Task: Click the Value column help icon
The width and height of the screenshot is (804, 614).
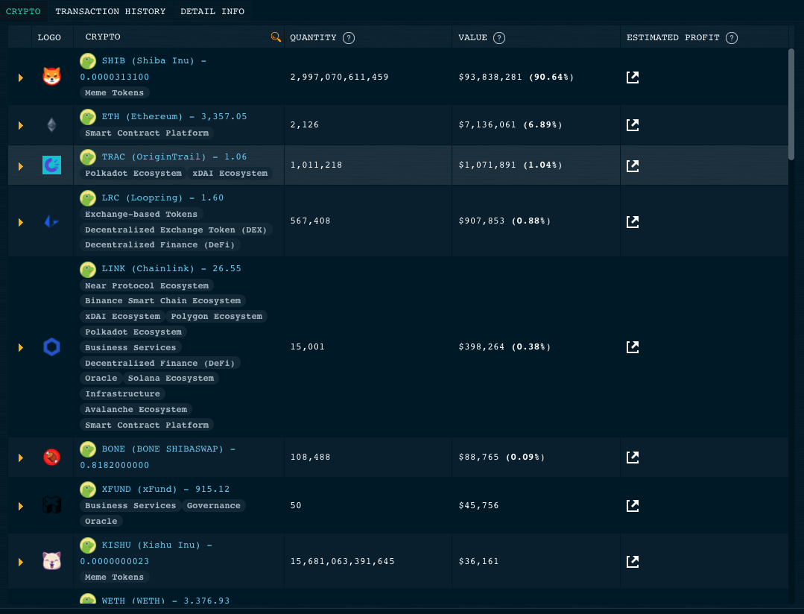Action: [499, 38]
